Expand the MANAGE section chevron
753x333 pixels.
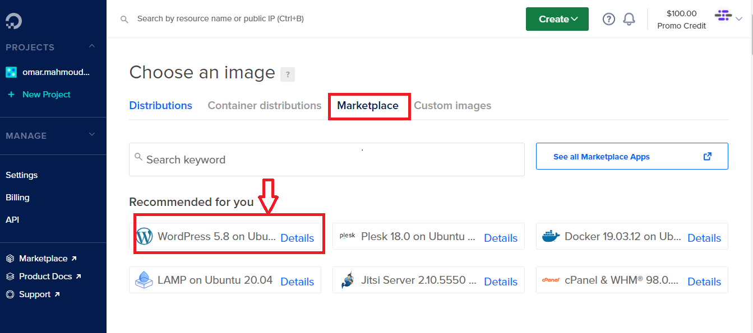click(x=92, y=135)
